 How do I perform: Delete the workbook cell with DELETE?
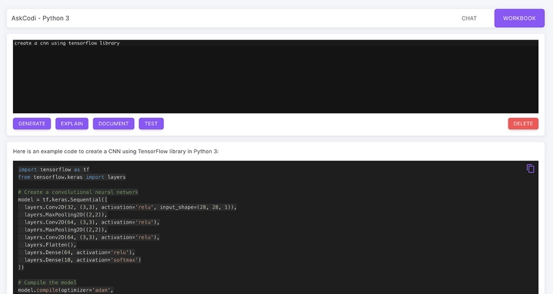[523, 124]
